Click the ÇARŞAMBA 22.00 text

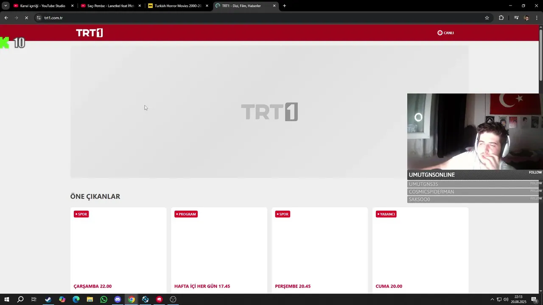coord(92,286)
